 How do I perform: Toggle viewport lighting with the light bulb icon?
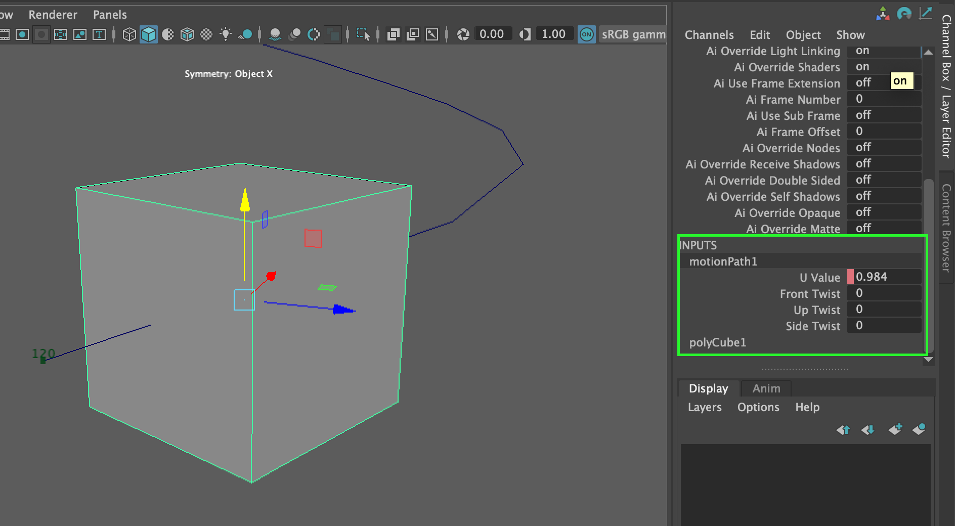pyautogui.click(x=226, y=35)
